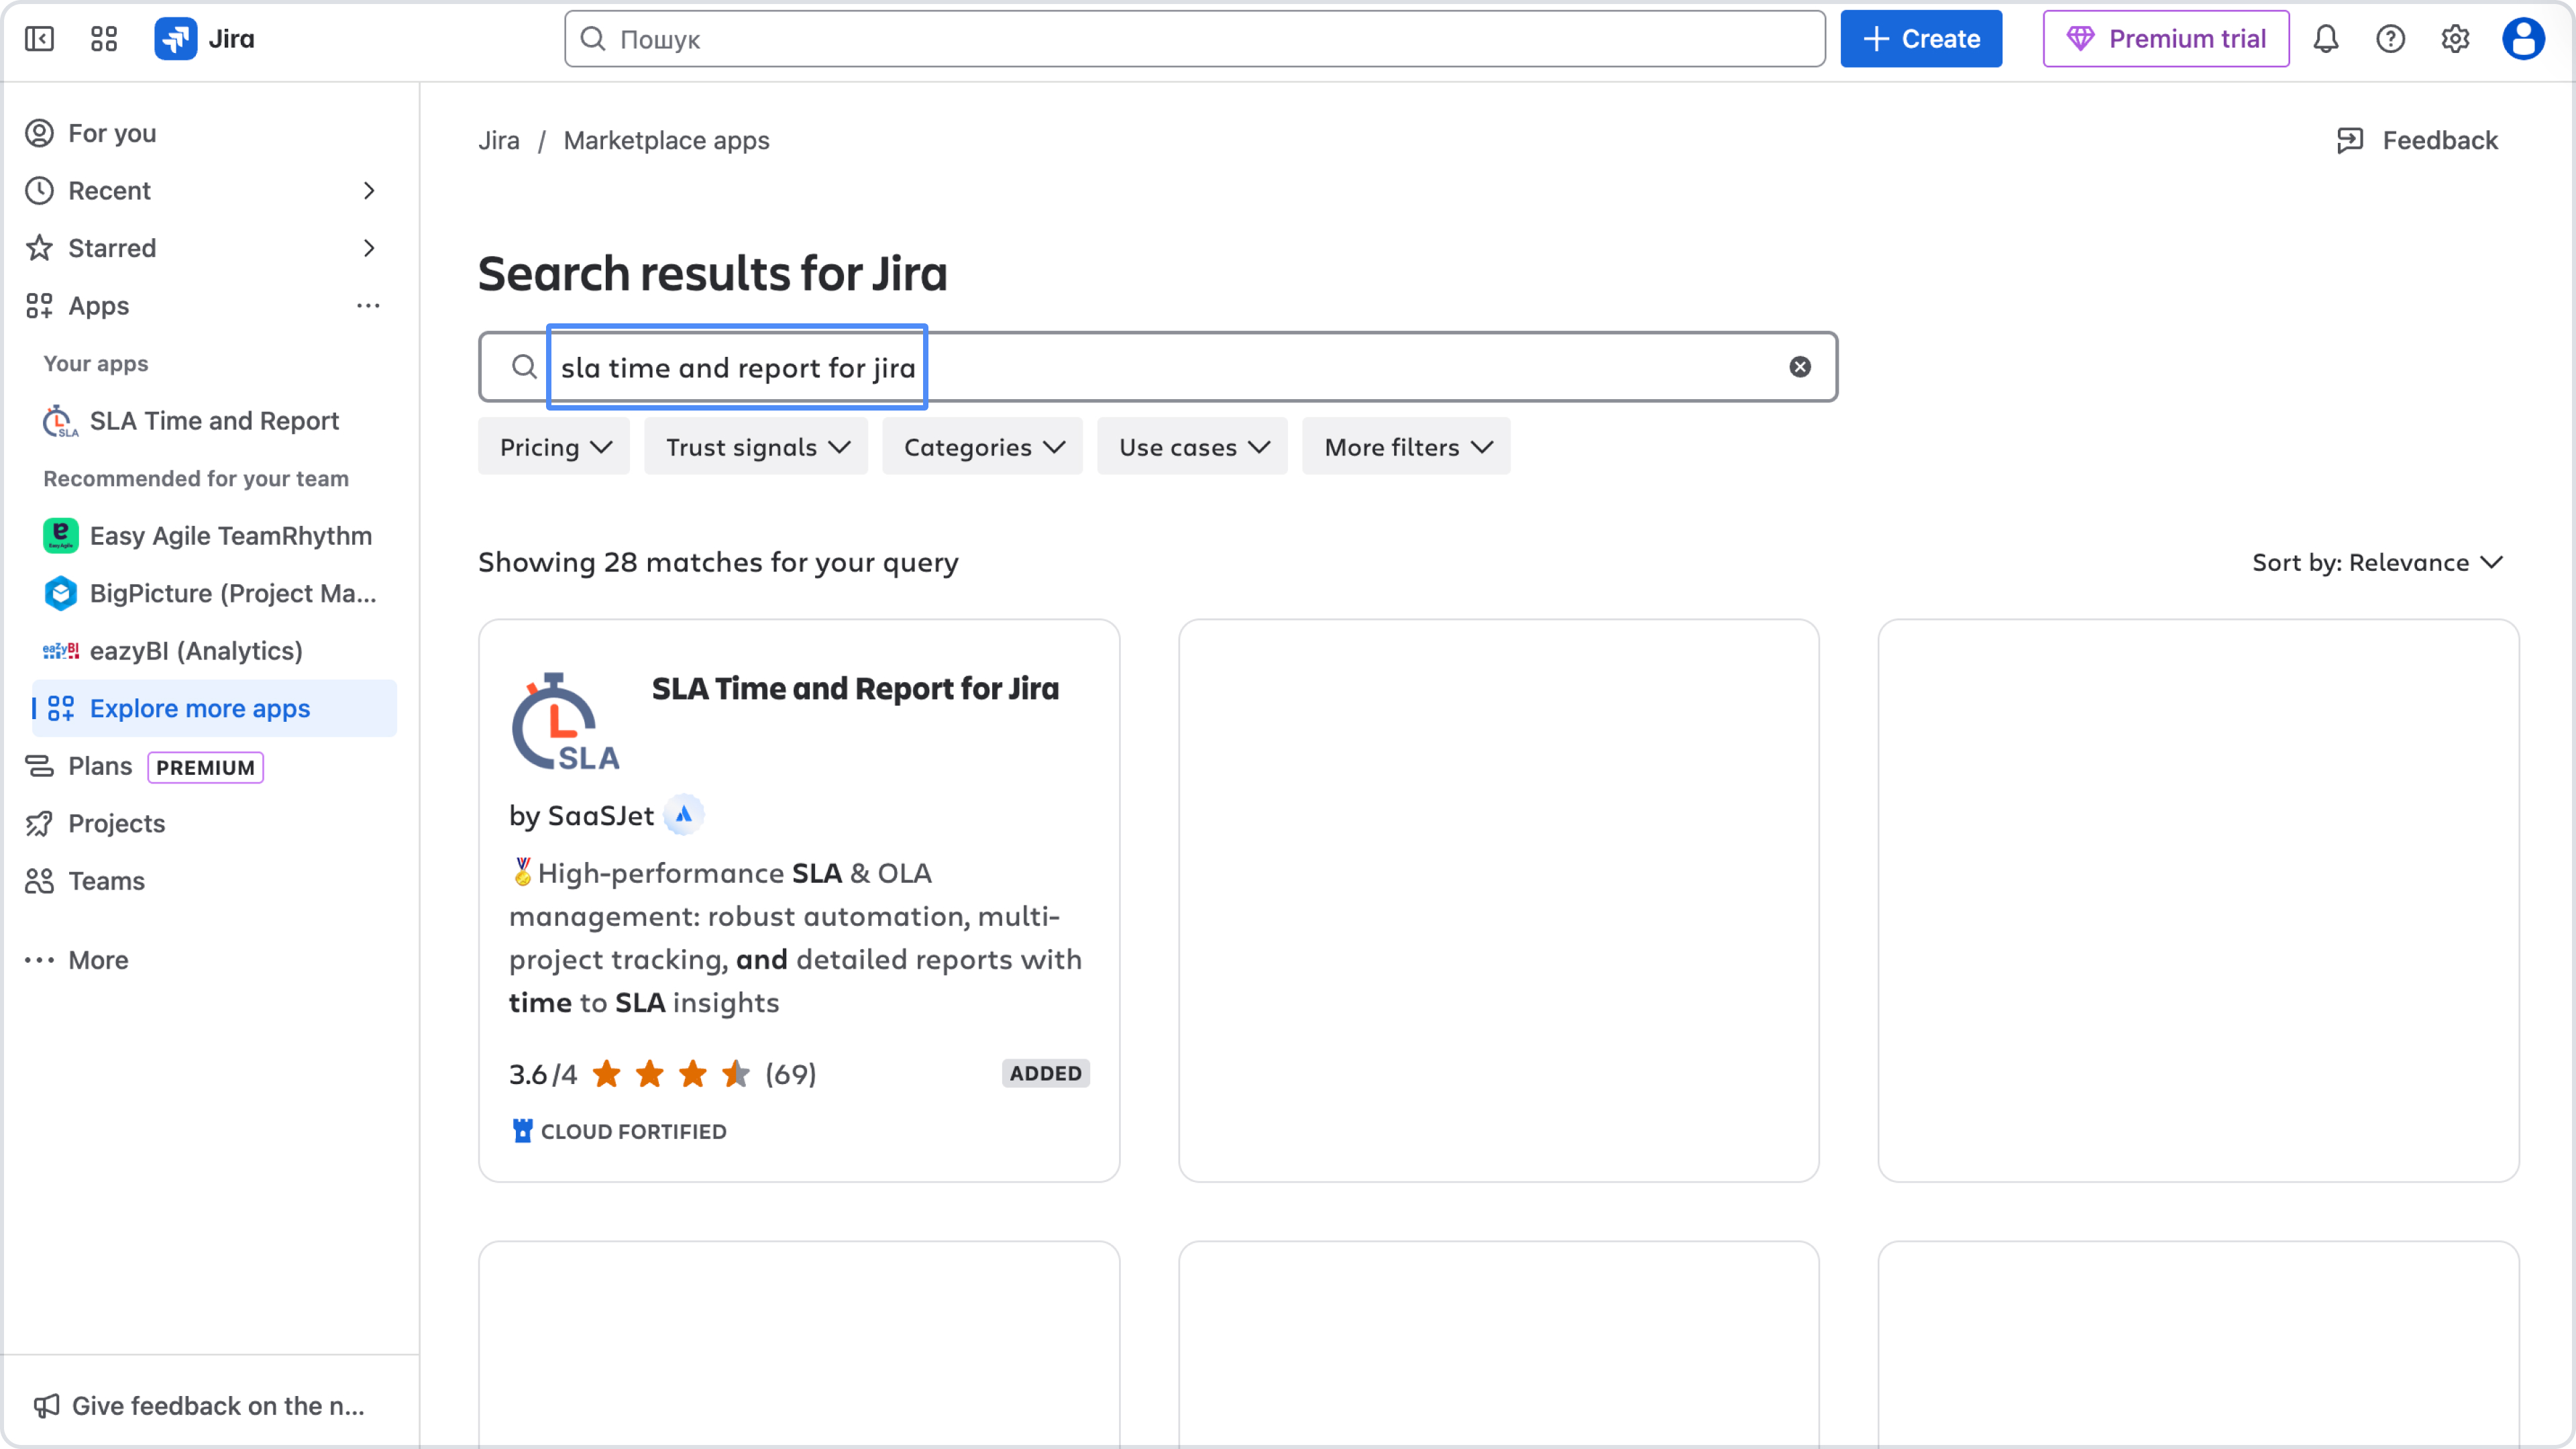This screenshot has height=1449, width=2576.
Task: Open Easy Agile TeamRhythm from the sidebar
Action: (x=60, y=535)
